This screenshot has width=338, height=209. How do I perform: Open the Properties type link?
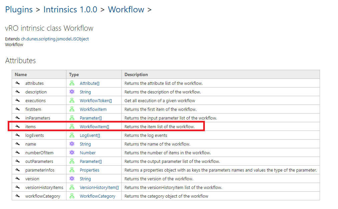[89, 170]
